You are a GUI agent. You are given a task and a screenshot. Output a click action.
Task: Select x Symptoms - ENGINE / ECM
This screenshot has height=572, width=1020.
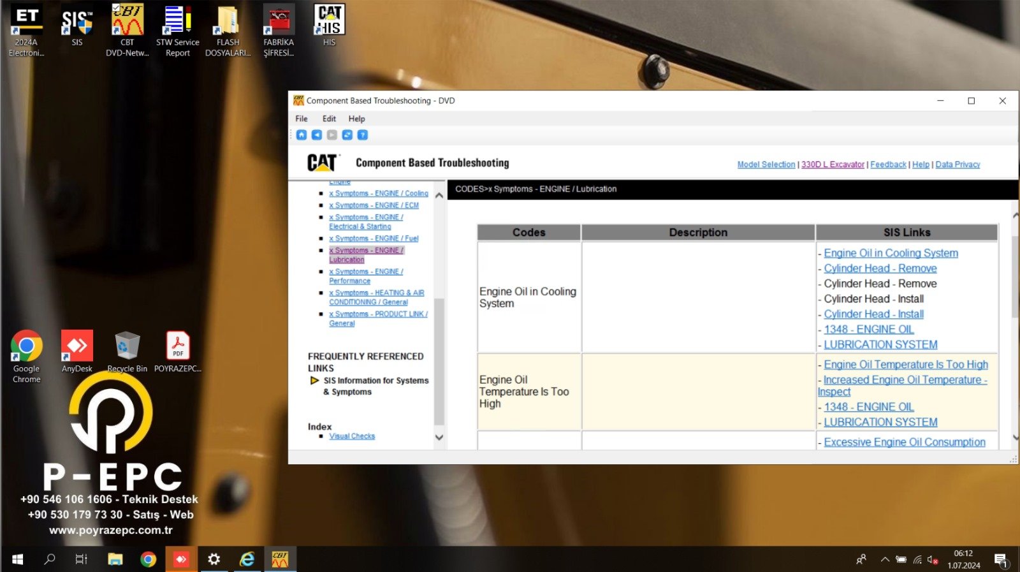click(374, 205)
